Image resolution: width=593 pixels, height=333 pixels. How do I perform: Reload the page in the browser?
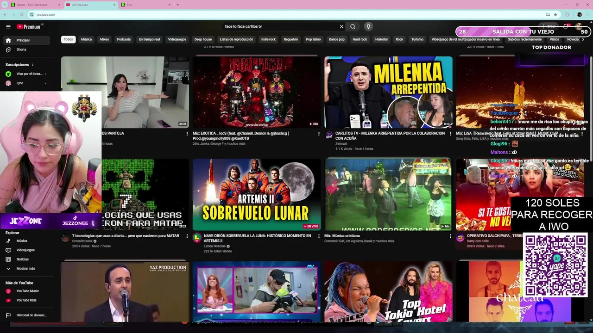point(21,14)
